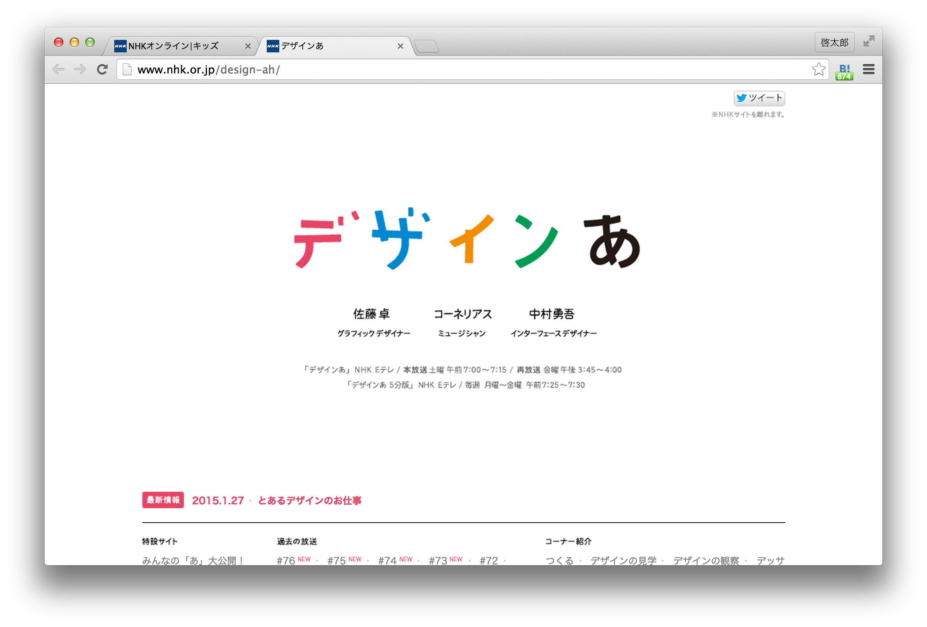Open the Chrome hamburger menu
Screen dimensions: 927x627
coord(868,69)
